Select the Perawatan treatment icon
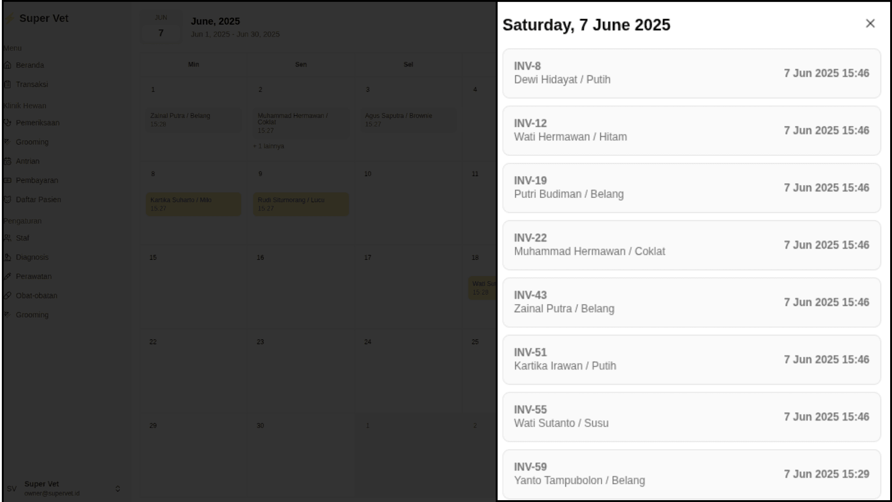Screen dimensions: 892x502 click(7, 276)
